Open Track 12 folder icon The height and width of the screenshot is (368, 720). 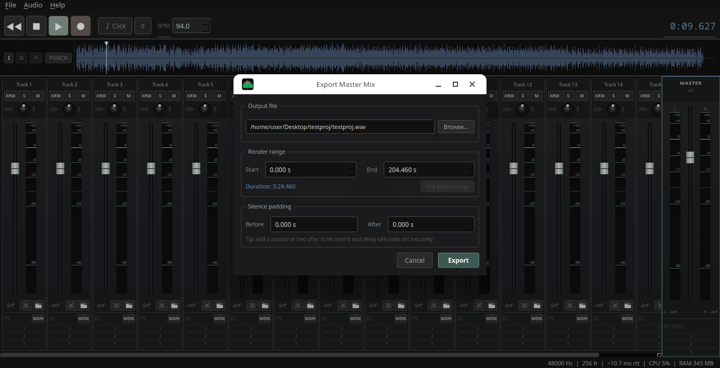[537, 305]
